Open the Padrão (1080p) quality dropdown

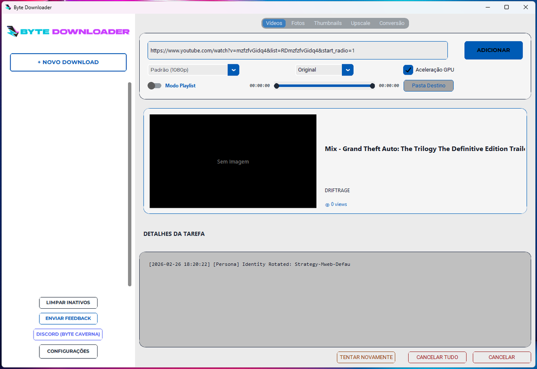[233, 70]
